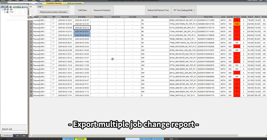267x140 pixels.
Task: Click the Reserve Production button
Action: click(x=102, y=10)
